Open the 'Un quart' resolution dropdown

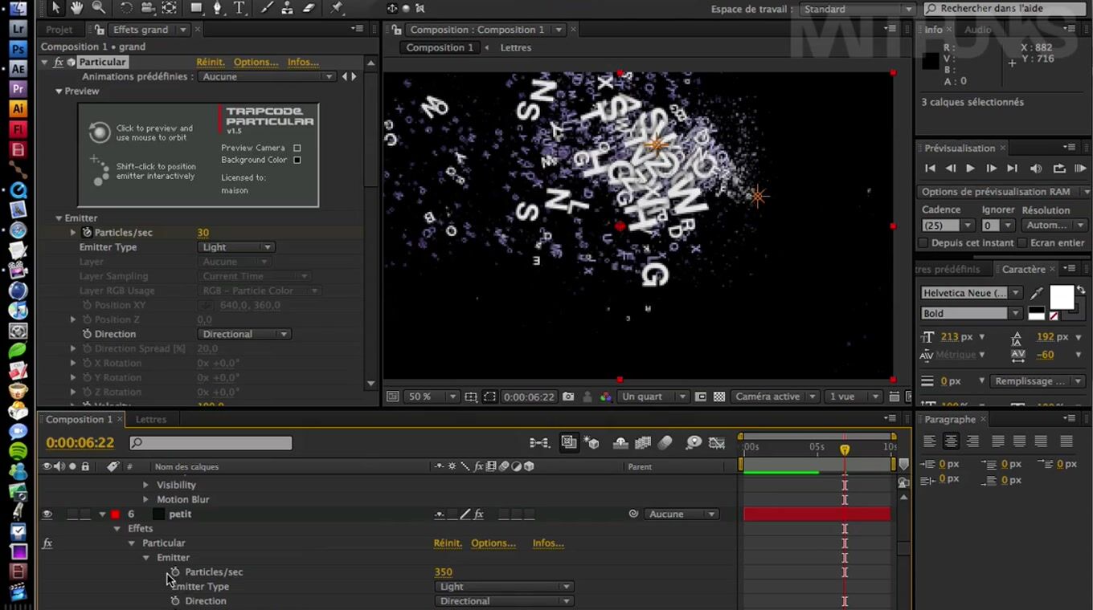point(653,396)
